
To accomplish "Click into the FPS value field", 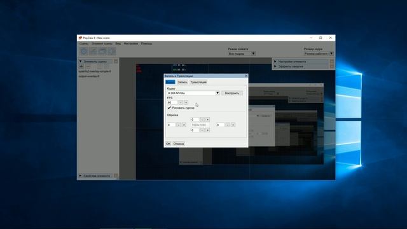I will (x=172, y=102).
